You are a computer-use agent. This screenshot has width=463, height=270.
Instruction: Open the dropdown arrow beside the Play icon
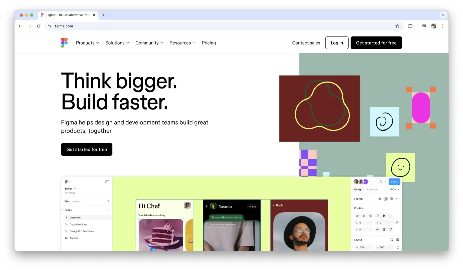tap(385, 182)
